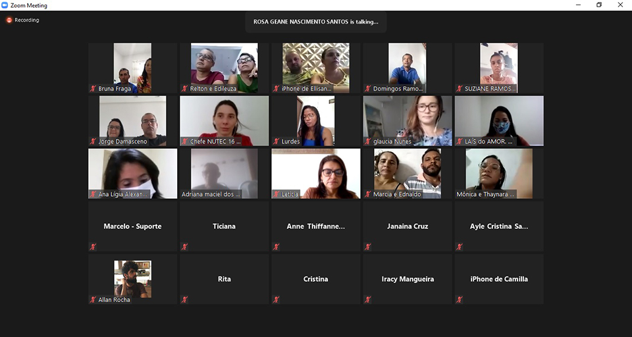Click muted mic icon on Bruna Fraga tile
632x337 pixels.
tap(93, 89)
